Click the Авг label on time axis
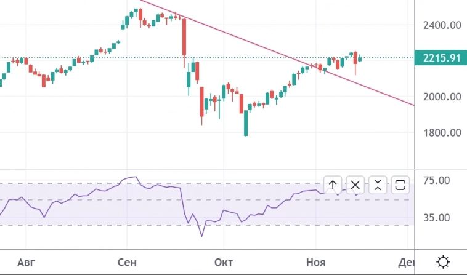This screenshot has width=467, height=275. tap(26, 263)
